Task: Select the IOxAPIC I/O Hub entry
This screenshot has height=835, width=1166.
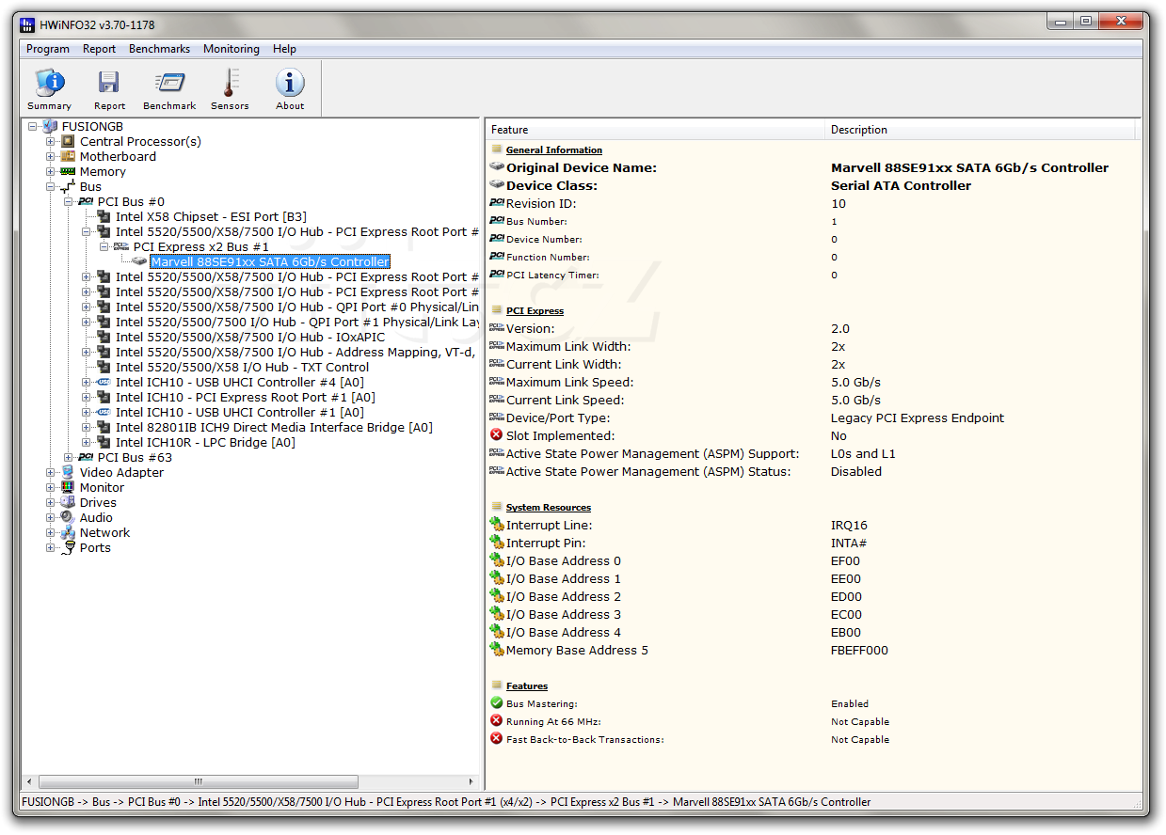Action: (250, 338)
